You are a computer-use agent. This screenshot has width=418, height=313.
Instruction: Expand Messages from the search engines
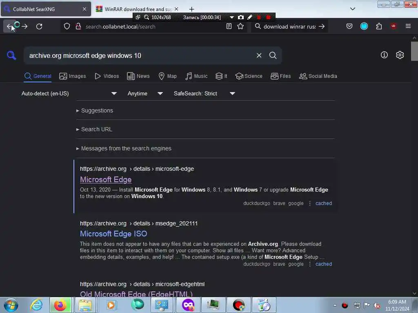pos(124,148)
